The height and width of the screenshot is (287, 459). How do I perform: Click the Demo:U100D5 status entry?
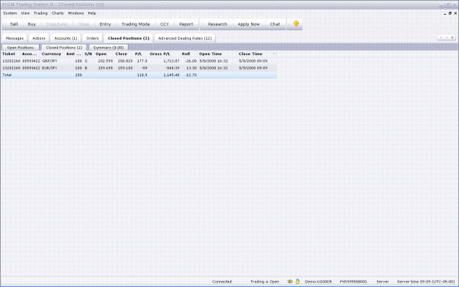[x=319, y=282]
